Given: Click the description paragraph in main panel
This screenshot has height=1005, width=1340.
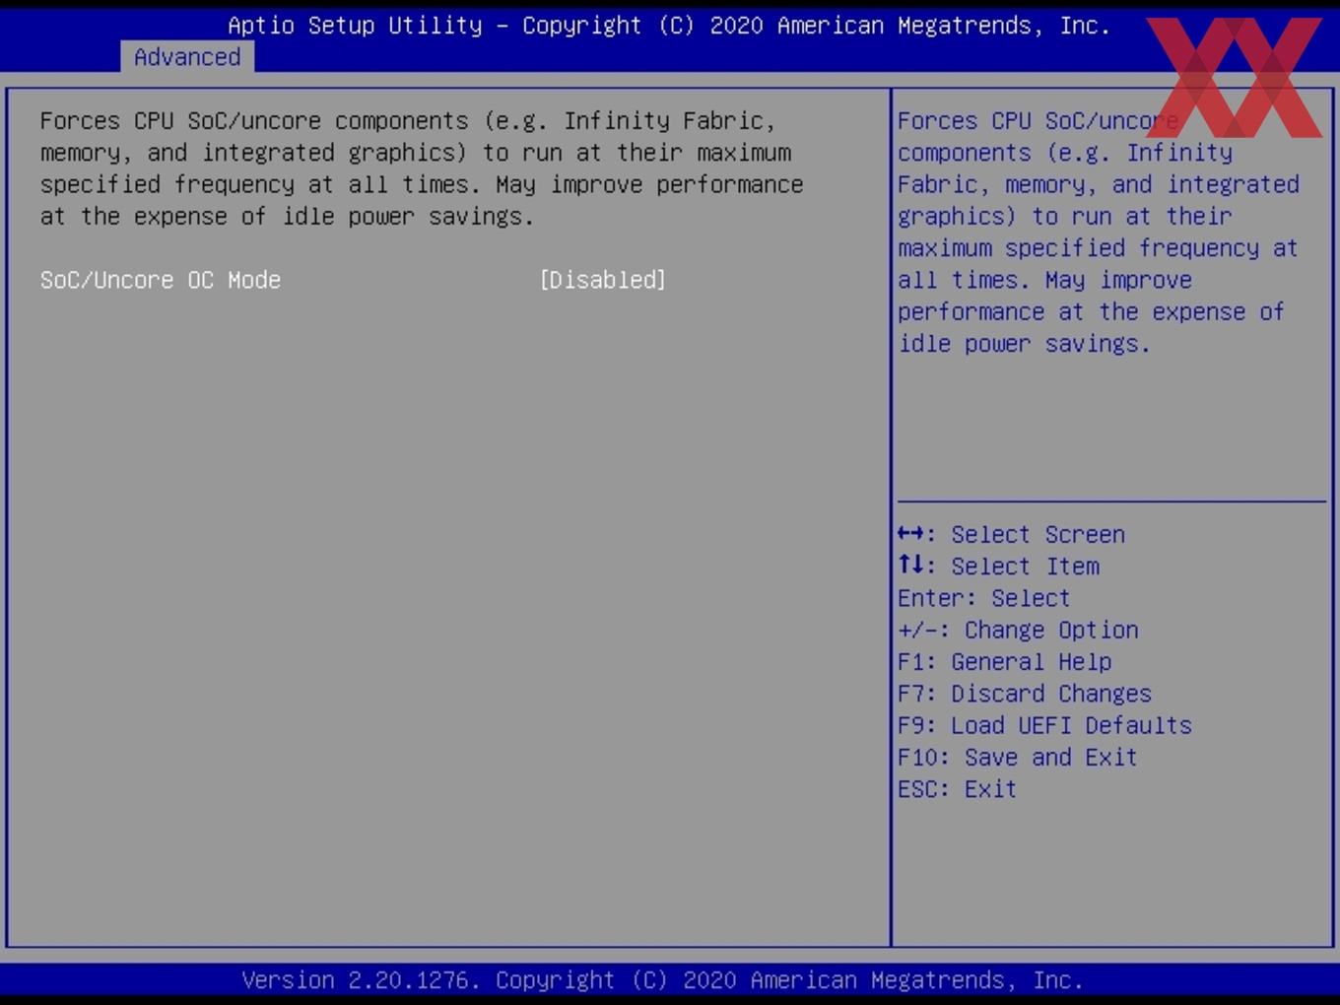Looking at the screenshot, I should click(422, 168).
